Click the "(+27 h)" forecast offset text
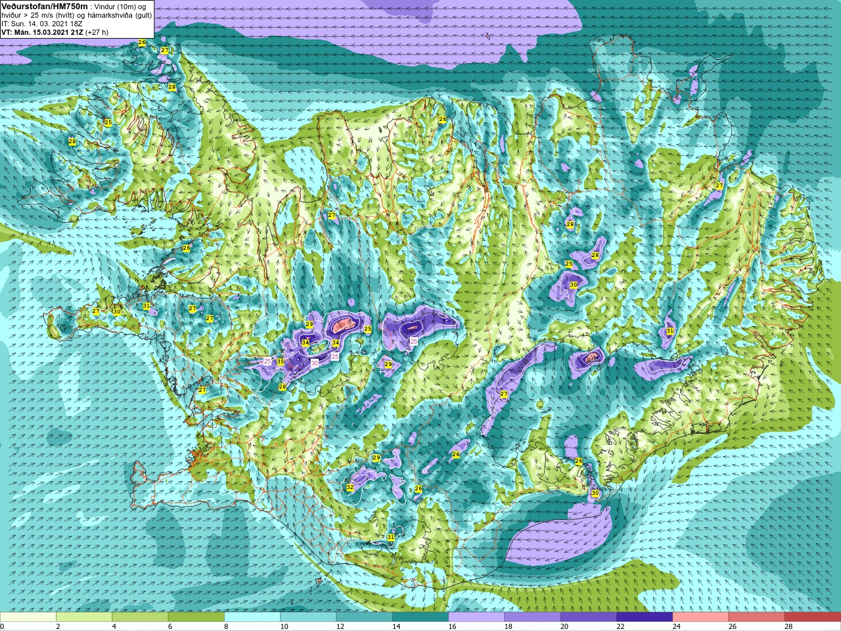Screen dimensions: 841x631 tap(99, 32)
